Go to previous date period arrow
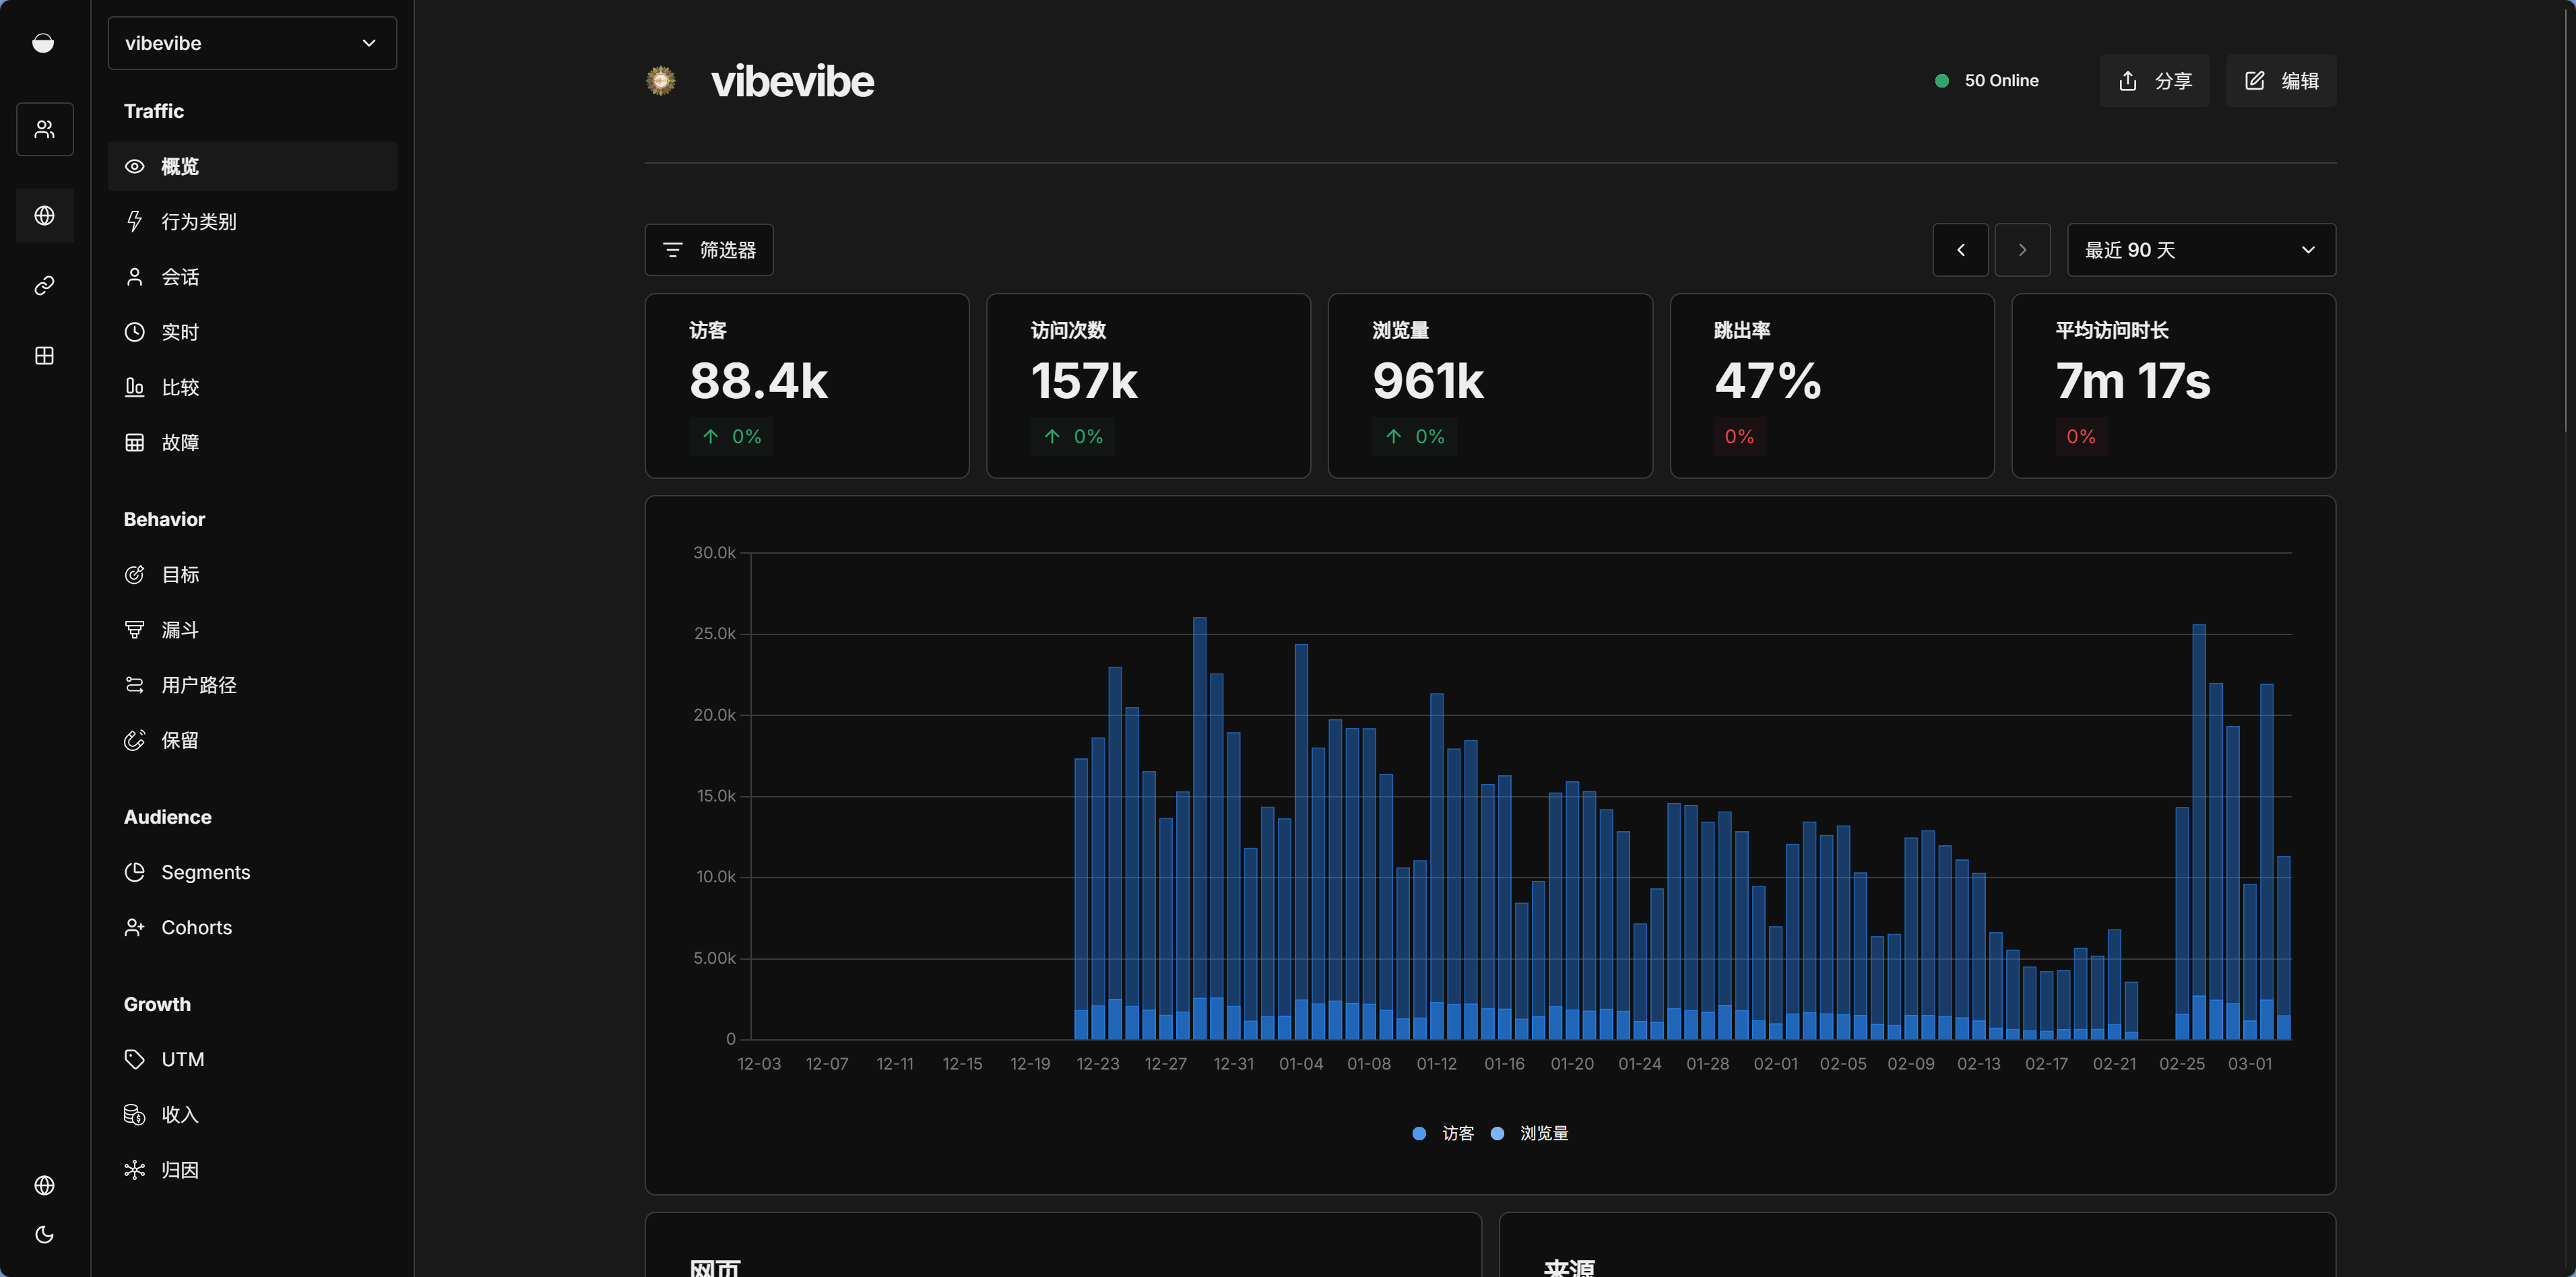The image size is (2576, 1277). click(x=1960, y=250)
